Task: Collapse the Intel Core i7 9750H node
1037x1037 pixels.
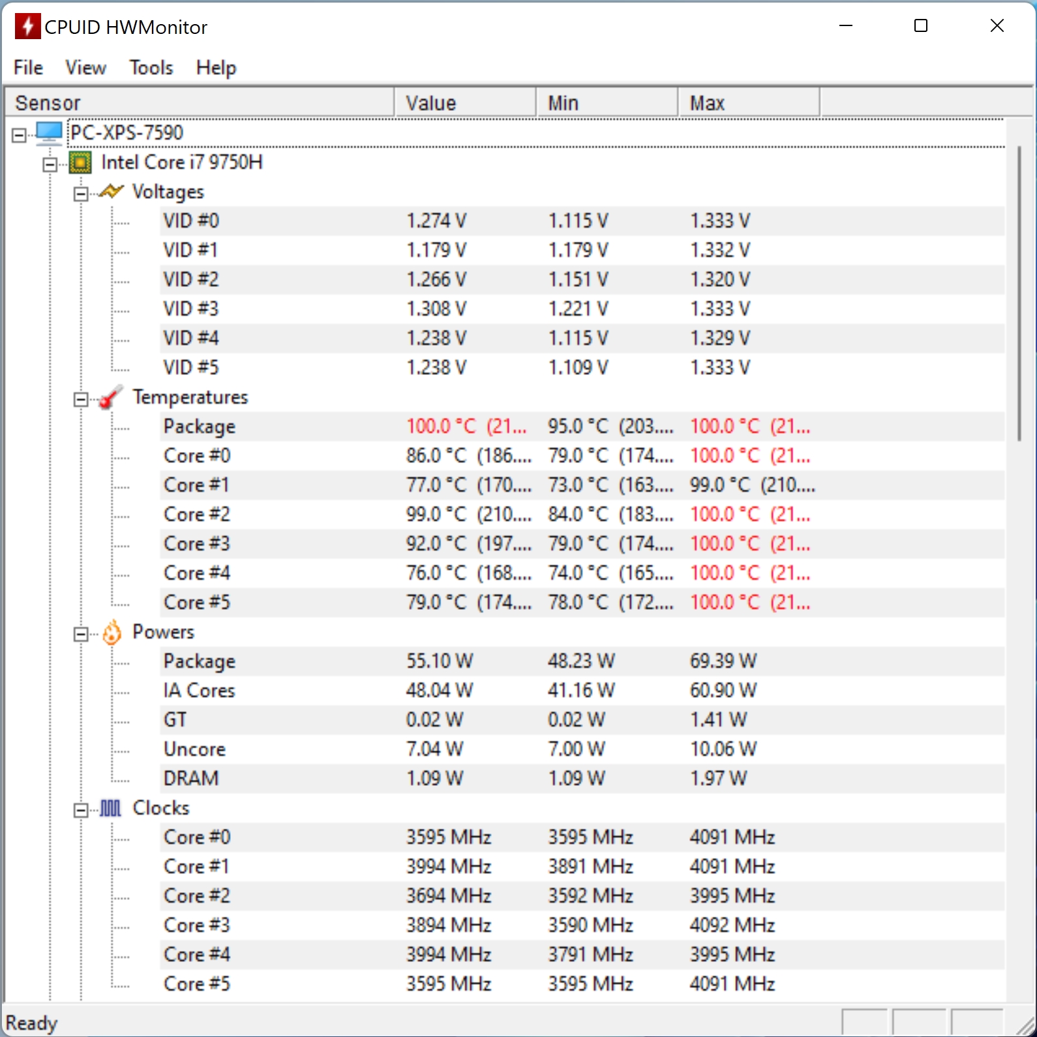Action: click(x=50, y=165)
